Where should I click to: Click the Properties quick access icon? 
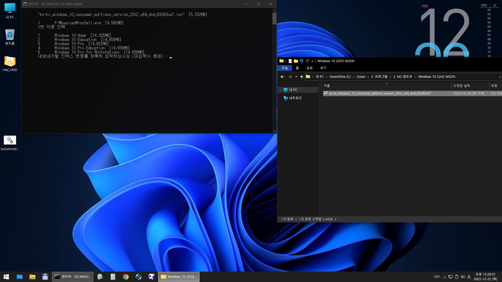tap(290, 61)
